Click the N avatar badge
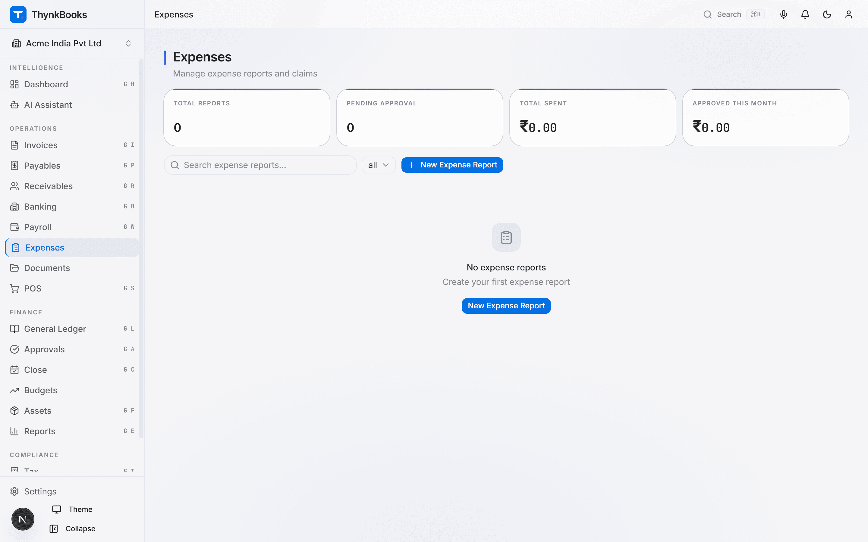The image size is (868, 542). (23, 519)
